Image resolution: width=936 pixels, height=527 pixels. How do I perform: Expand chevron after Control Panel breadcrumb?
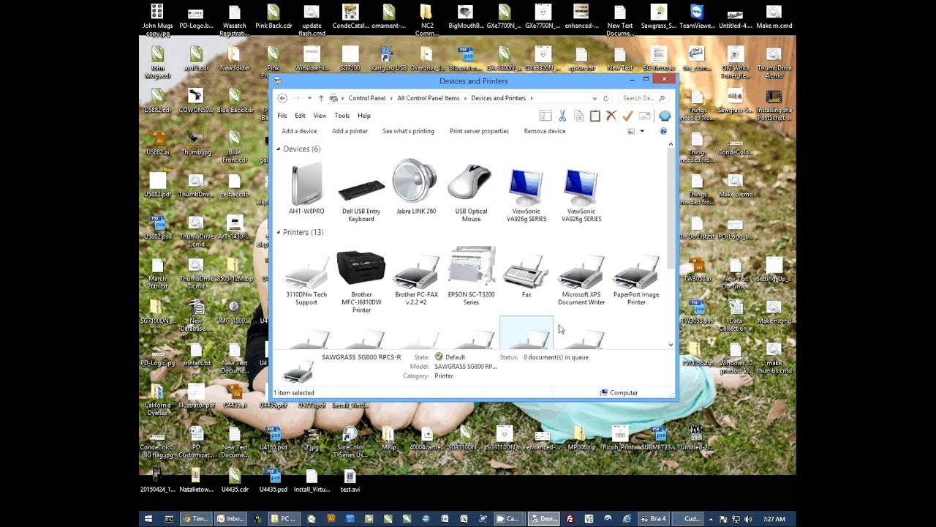391,98
